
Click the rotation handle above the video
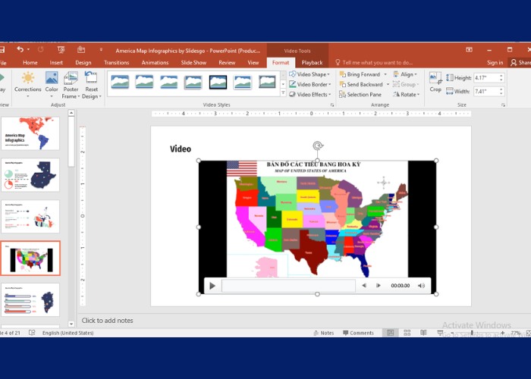click(x=317, y=146)
